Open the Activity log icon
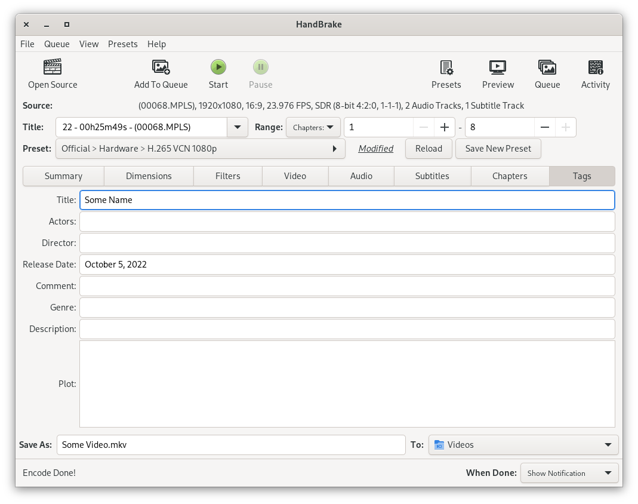Image resolution: width=638 pixels, height=504 pixels. 595,67
